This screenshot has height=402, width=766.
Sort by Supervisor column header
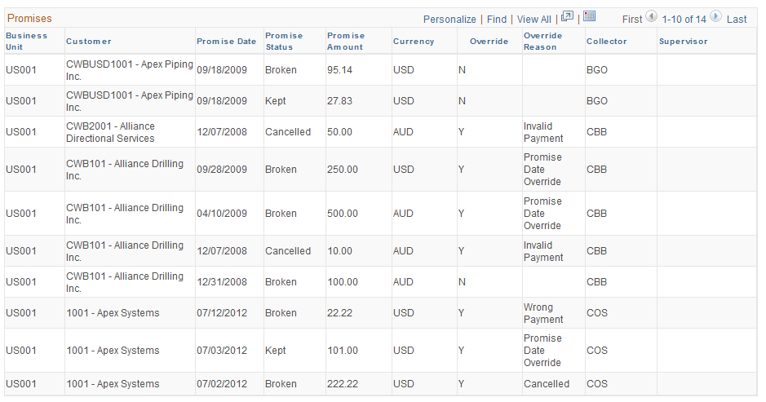coord(683,42)
